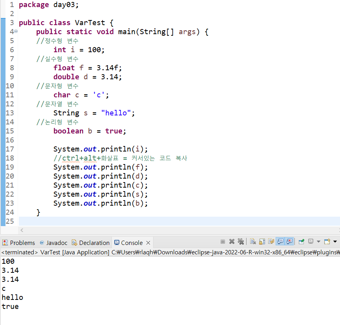340x325 pixels.
Task: Click the class name VarTest in editor
Action: click(x=90, y=22)
